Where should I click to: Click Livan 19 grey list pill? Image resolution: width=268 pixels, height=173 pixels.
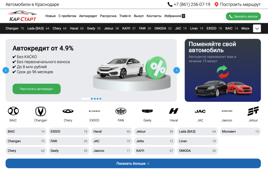197,141
